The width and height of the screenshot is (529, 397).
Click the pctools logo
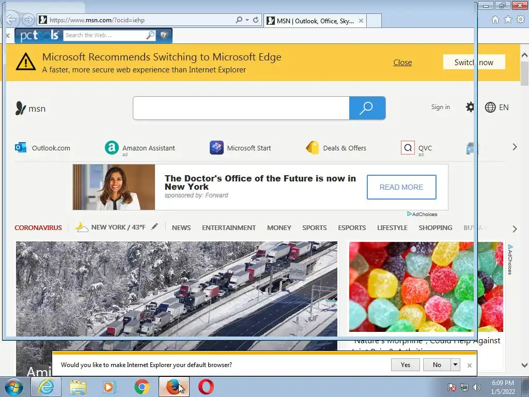[39, 36]
